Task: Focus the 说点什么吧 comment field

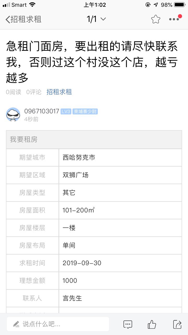Action: [58, 324]
